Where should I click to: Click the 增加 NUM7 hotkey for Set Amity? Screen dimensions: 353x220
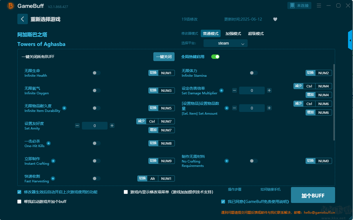pyautogui.click(x=162, y=130)
